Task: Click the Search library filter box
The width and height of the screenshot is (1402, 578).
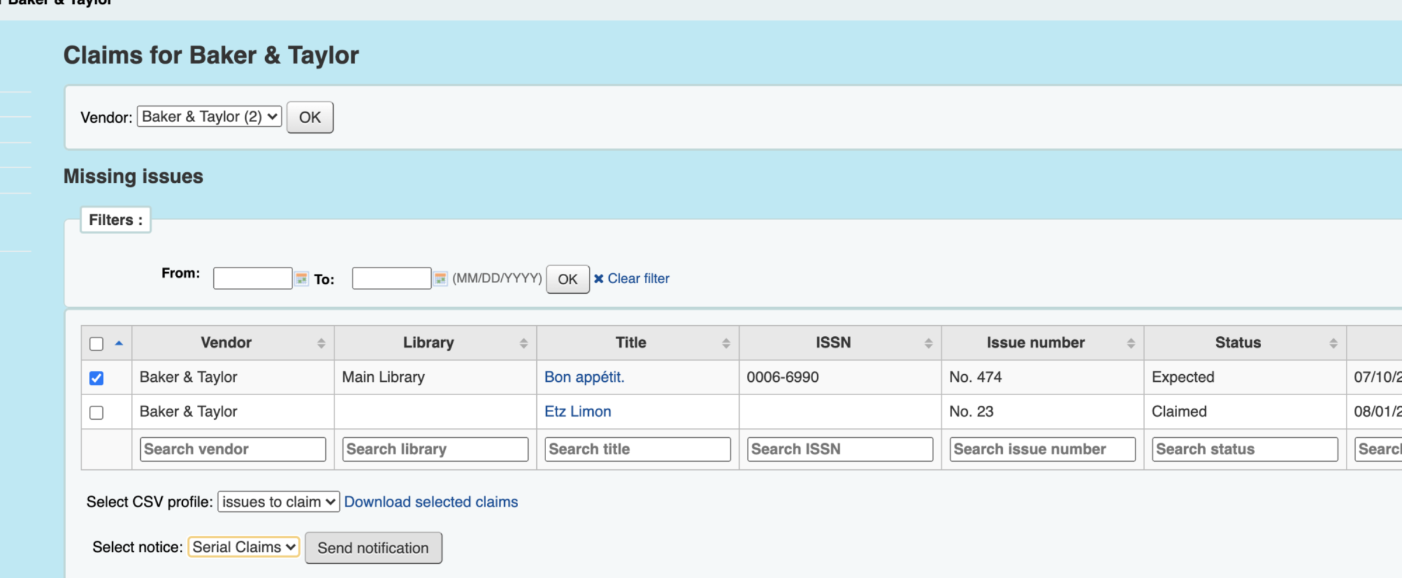Action: pos(435,449)
